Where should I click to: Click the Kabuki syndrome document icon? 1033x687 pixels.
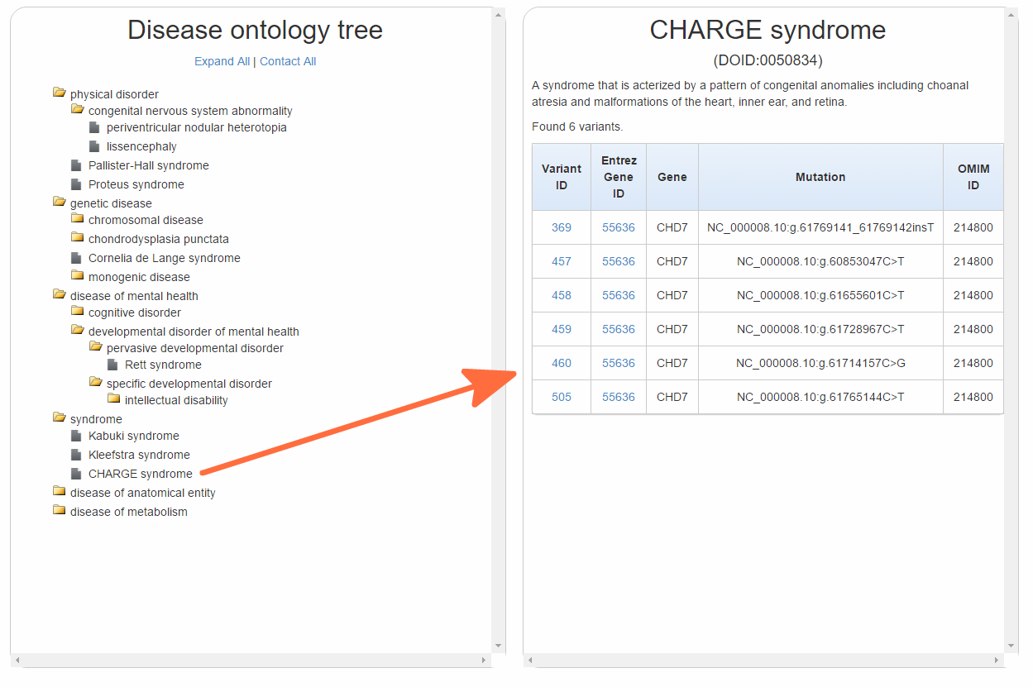point(76,436)
